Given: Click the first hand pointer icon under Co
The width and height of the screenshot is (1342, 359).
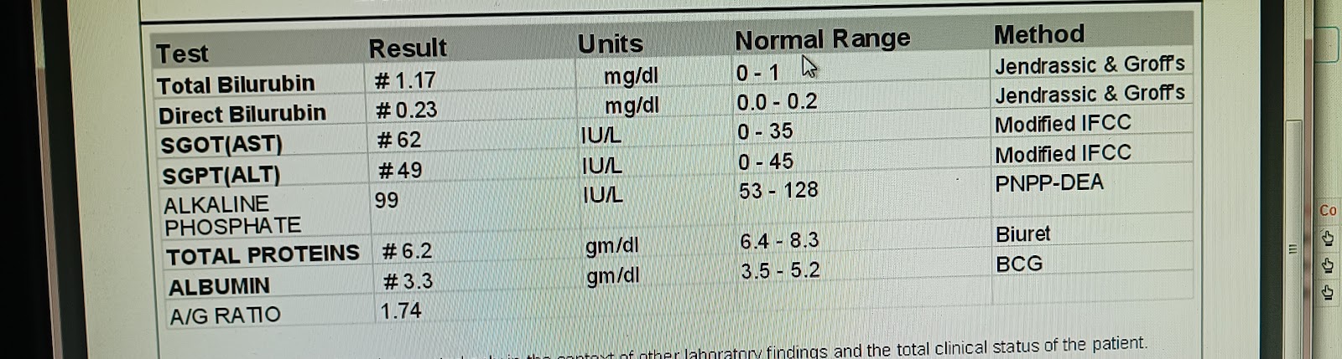Looking at the screenshot, I should [1328, 238].
